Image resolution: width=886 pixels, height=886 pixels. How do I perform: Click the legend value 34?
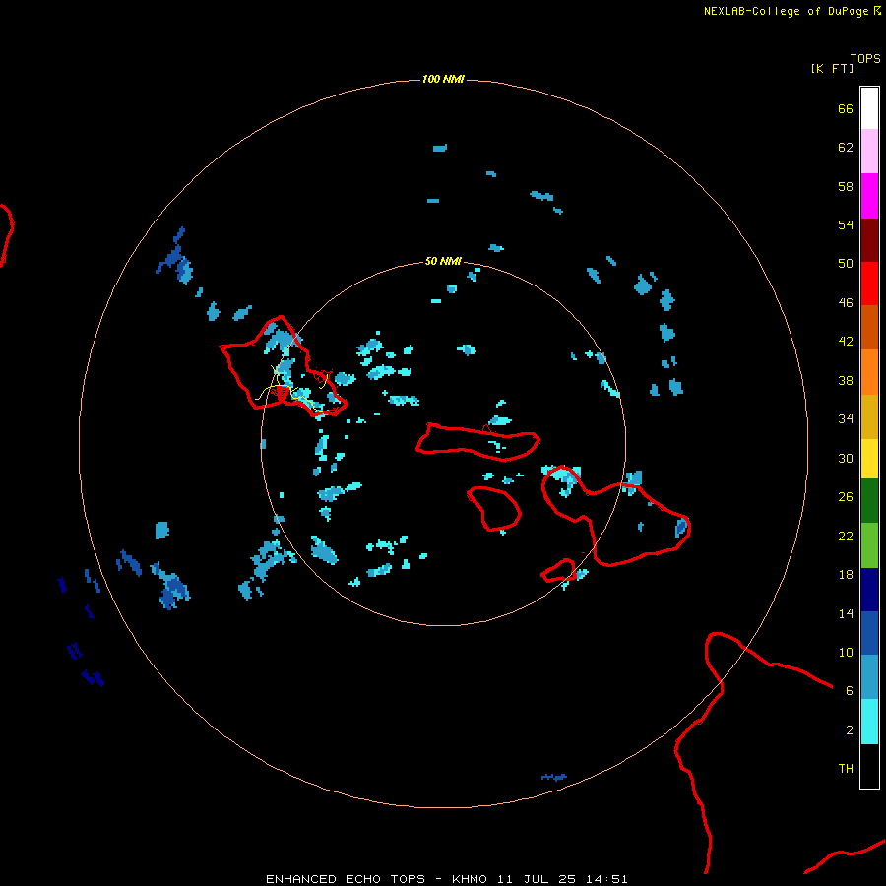pyautogui.click(x=846, y=418)
